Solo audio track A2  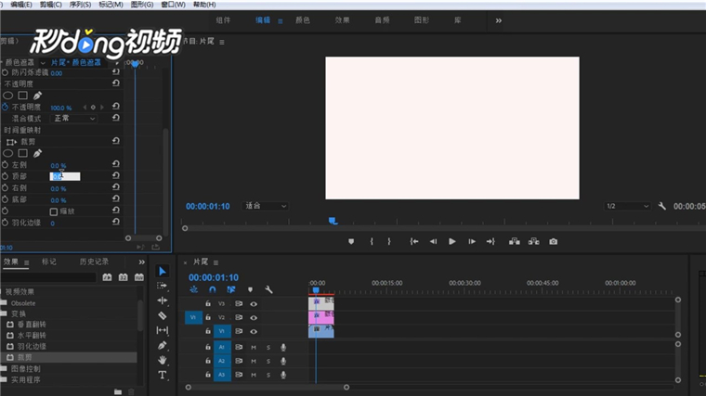[268, 362]
